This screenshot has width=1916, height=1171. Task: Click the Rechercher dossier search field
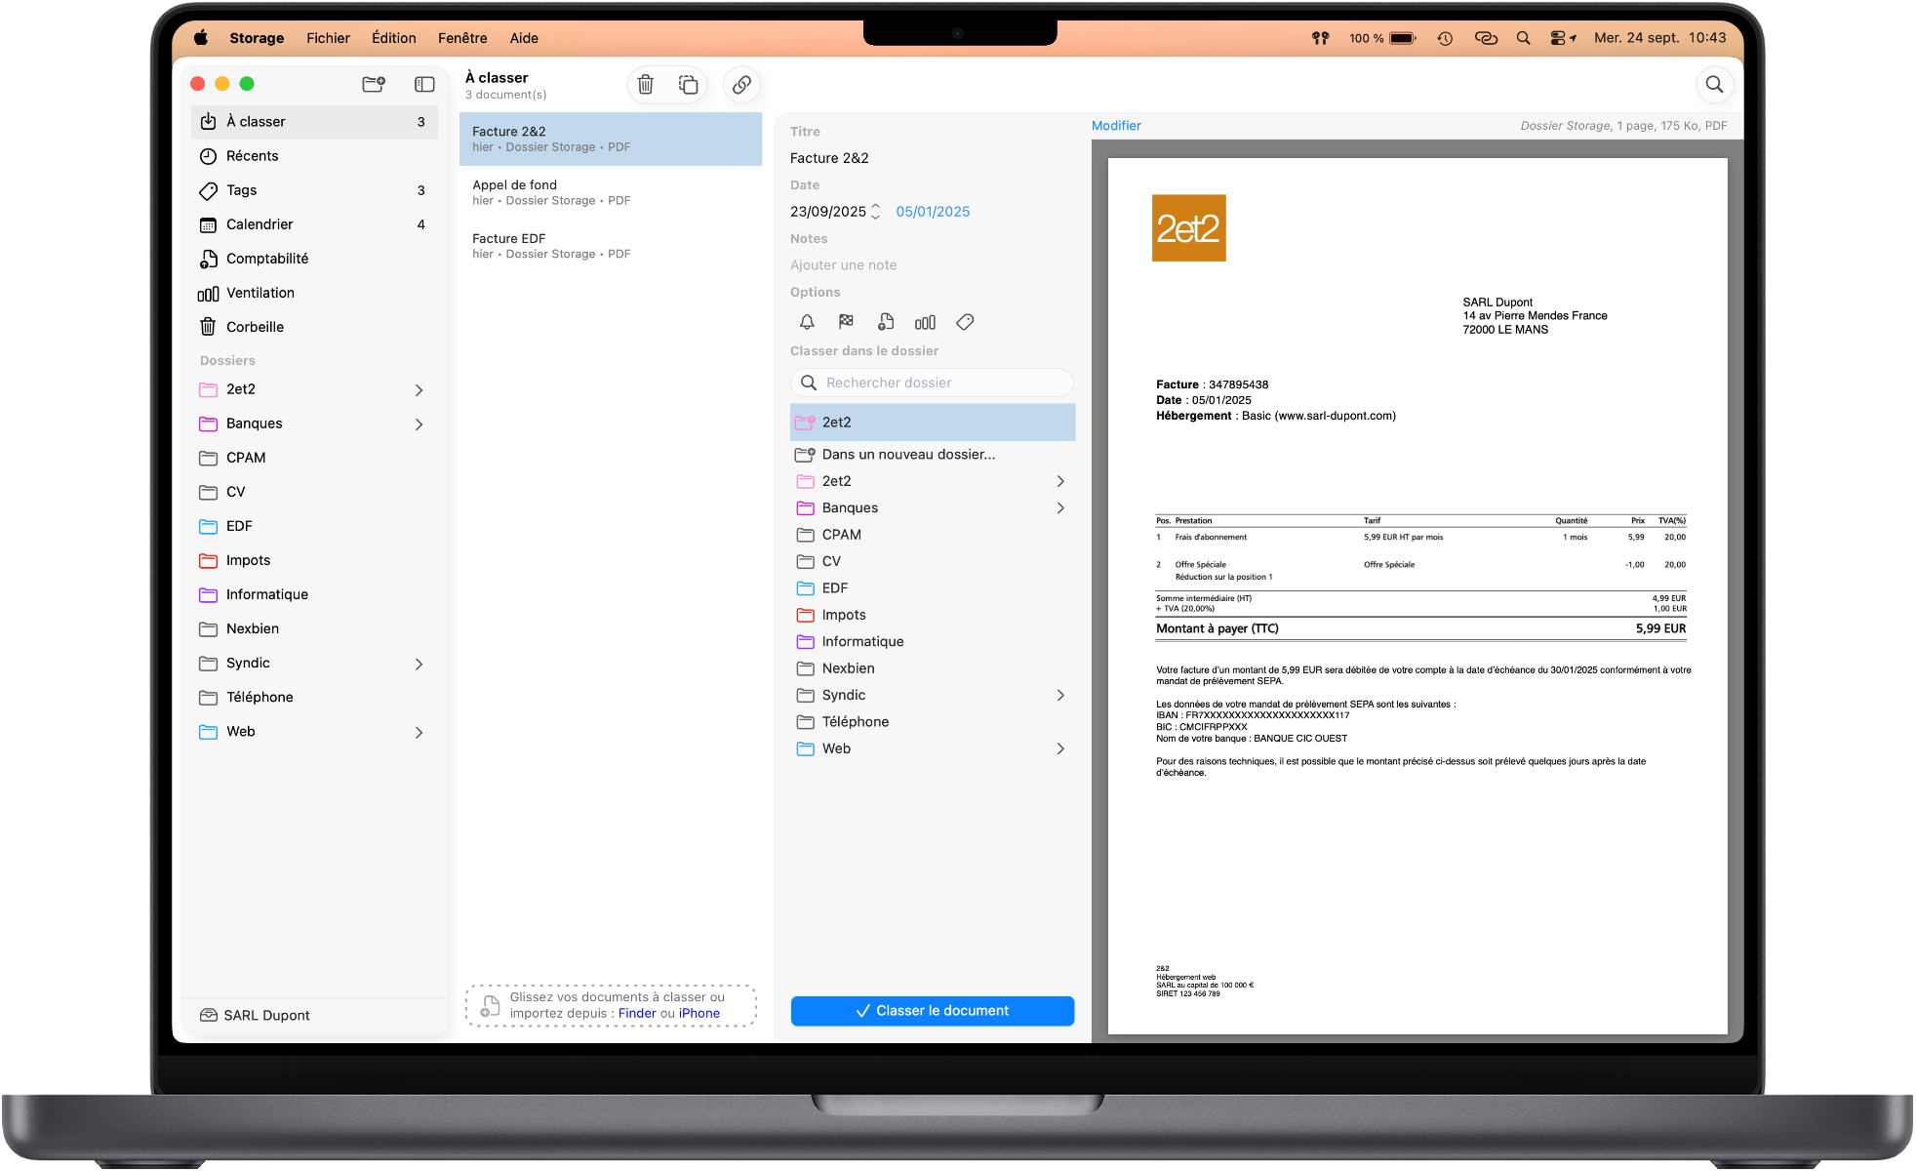click(x=932, y=383)
